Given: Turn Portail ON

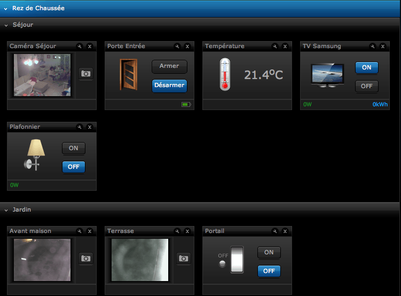Looking at the screenshot, I should tap(269, 253).
